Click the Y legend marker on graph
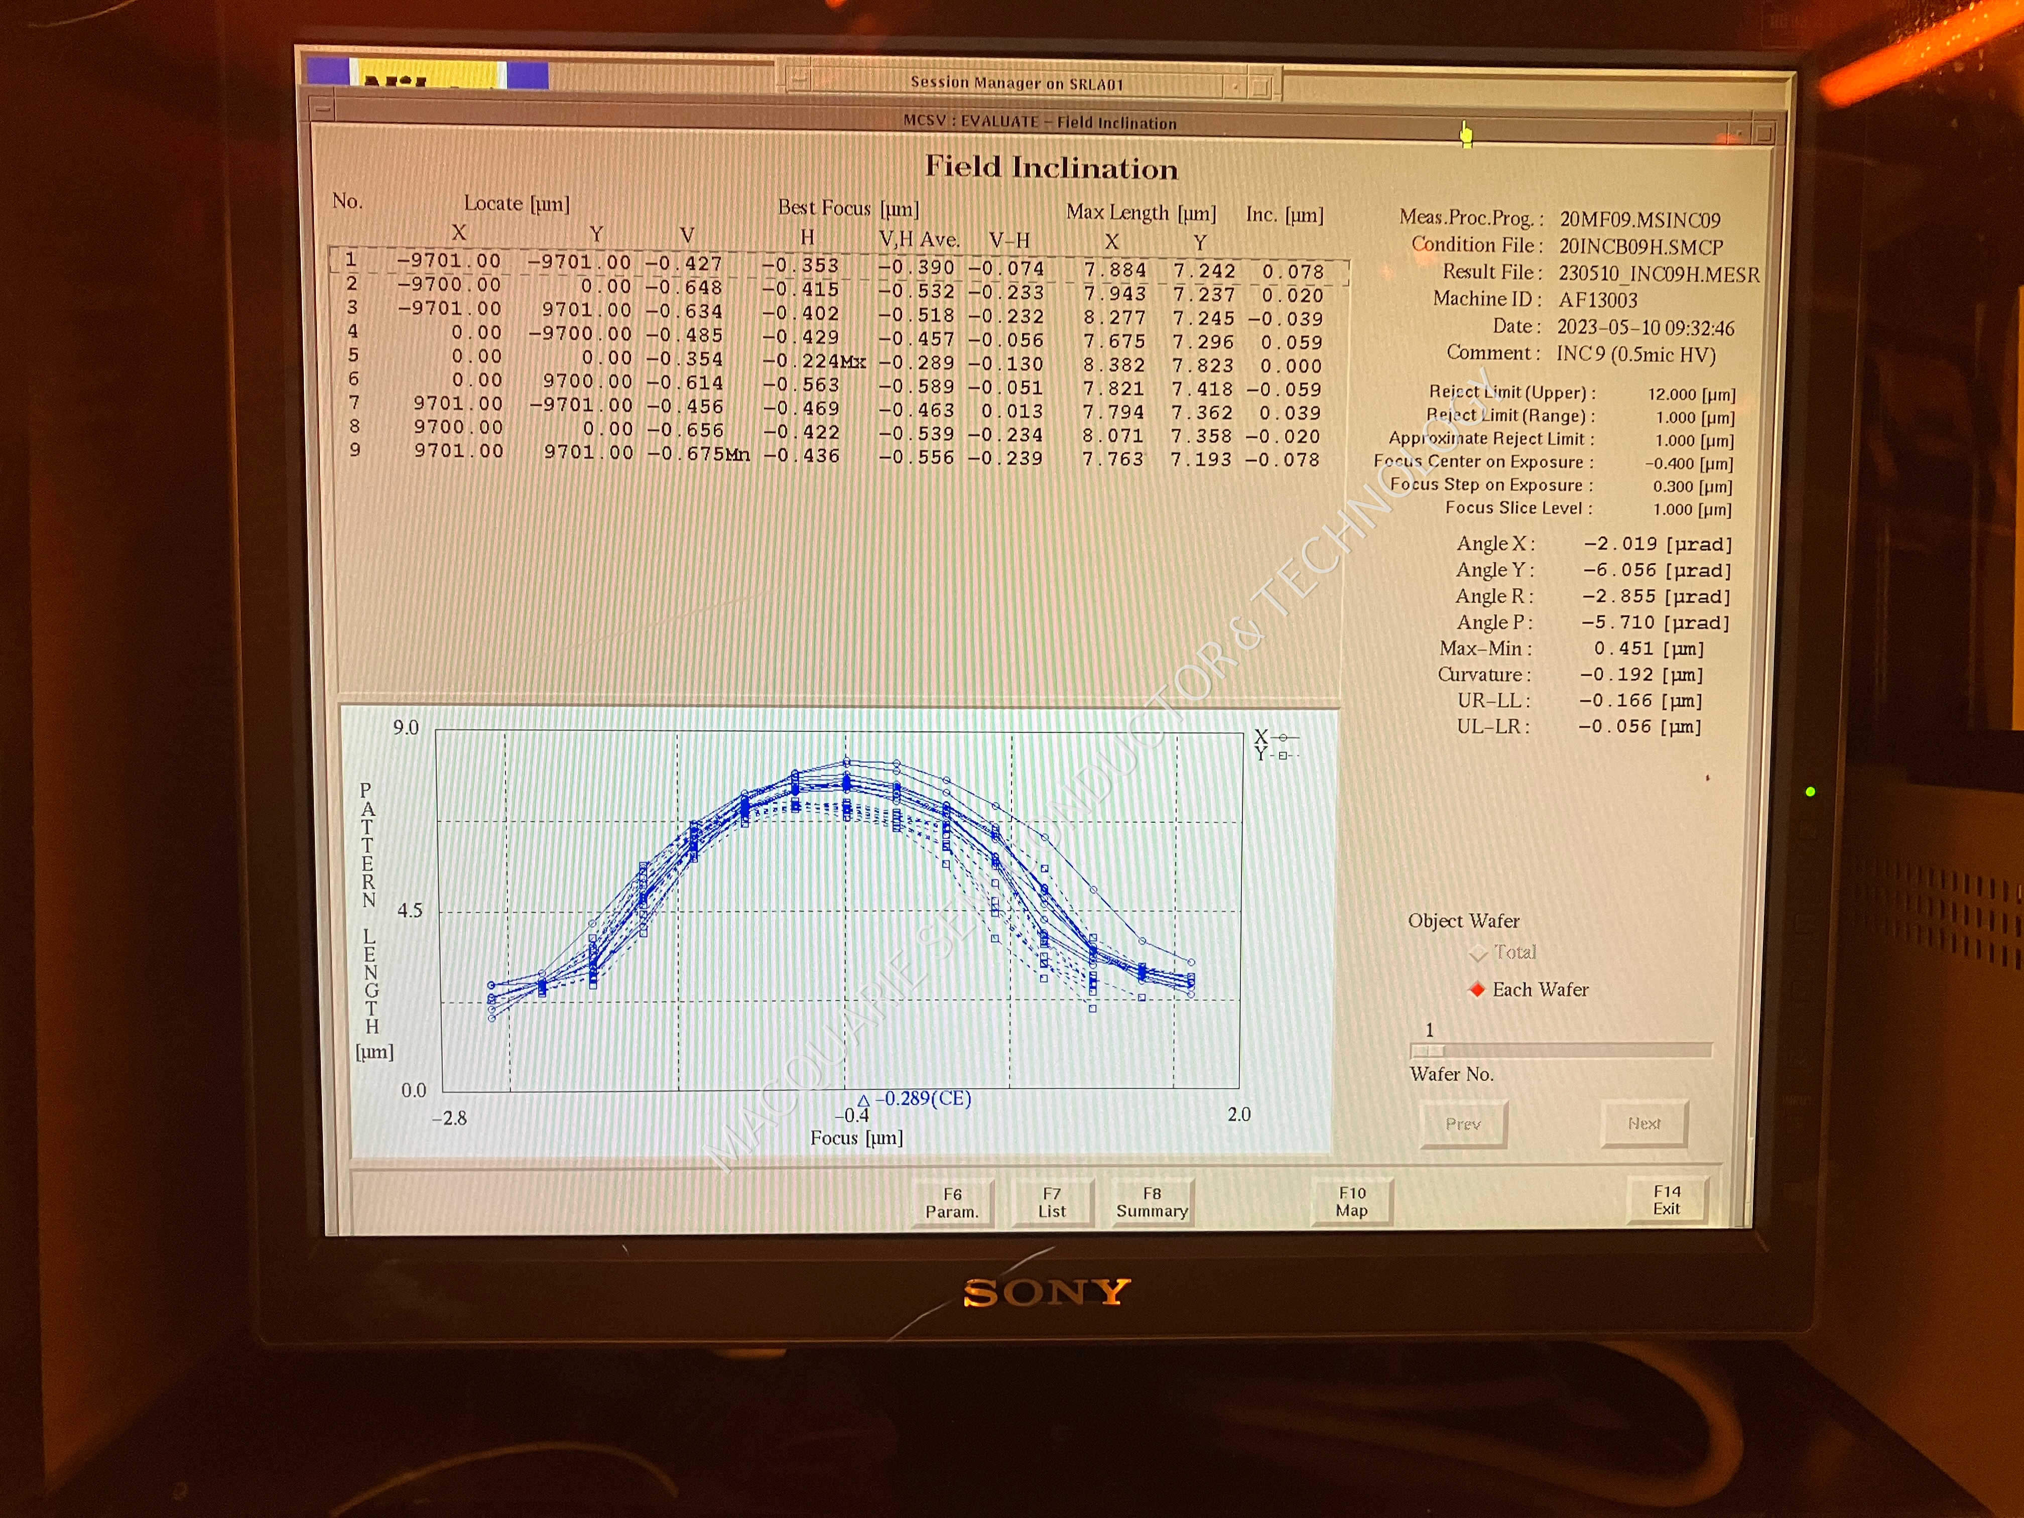Screen dimensions: 2024x1518 click(x=1282, y=755)
